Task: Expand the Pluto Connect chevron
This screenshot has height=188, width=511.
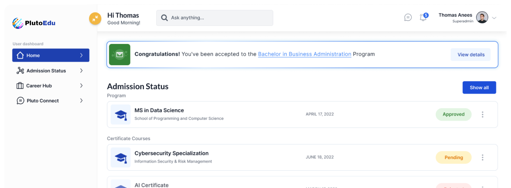Action: [x=81, y=101]
